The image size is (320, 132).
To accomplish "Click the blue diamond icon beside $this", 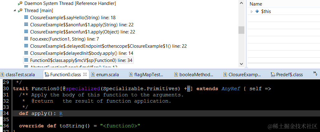I will click(257, 11).
